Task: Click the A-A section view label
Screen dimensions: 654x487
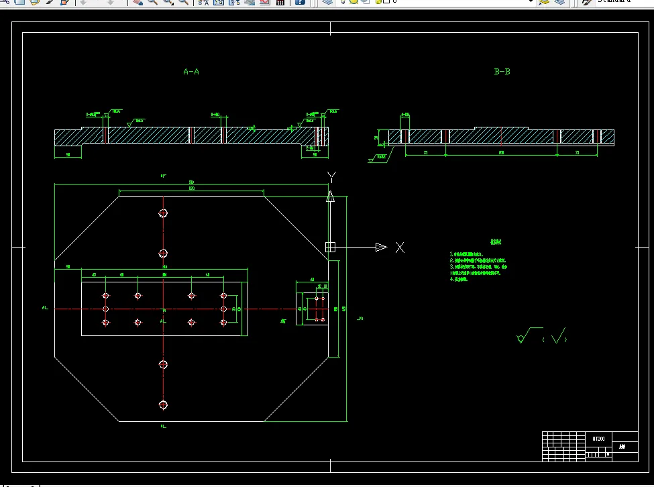Action: pos(191,72)
